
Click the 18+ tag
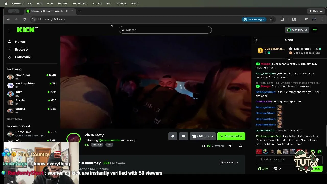coord(109,145)
